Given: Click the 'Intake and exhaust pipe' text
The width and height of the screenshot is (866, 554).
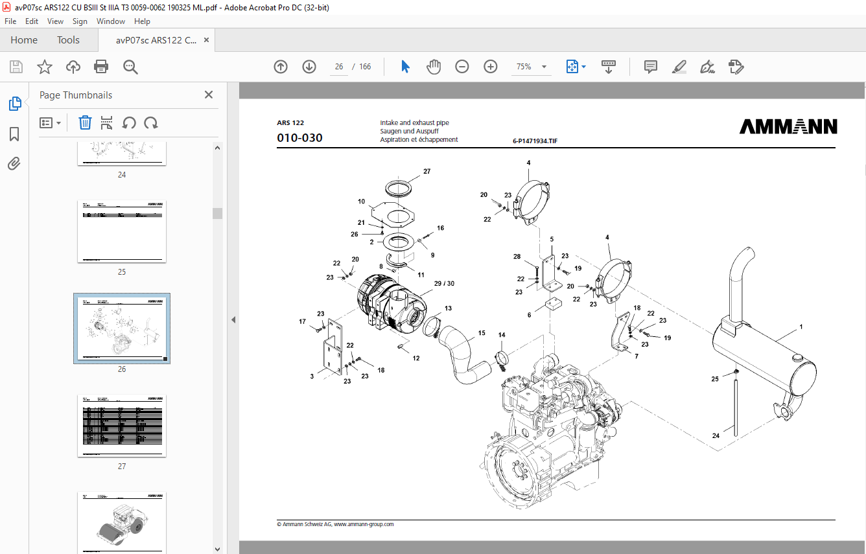Looking at the screenshot, I should [415, 122].
